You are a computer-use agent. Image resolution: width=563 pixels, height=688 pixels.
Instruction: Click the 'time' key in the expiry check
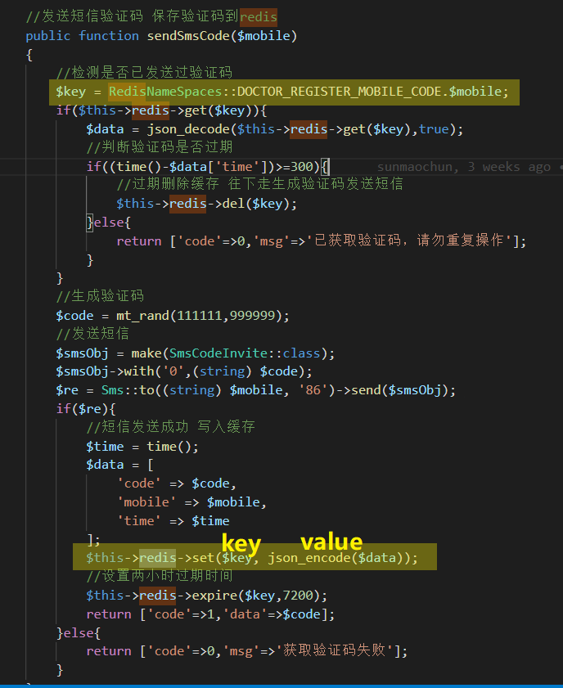(237, 167)
